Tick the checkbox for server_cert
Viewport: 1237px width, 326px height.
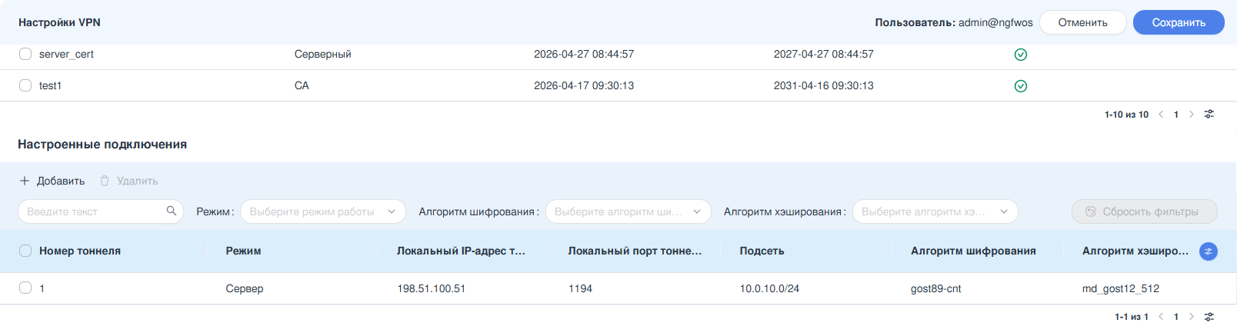tap(25, 54)
